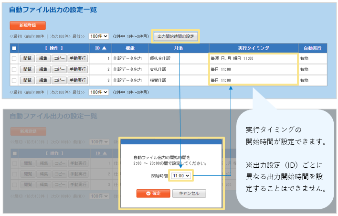Open the 開始時間 11:00 dropdown in the dialog

click(x=181, y=176)
